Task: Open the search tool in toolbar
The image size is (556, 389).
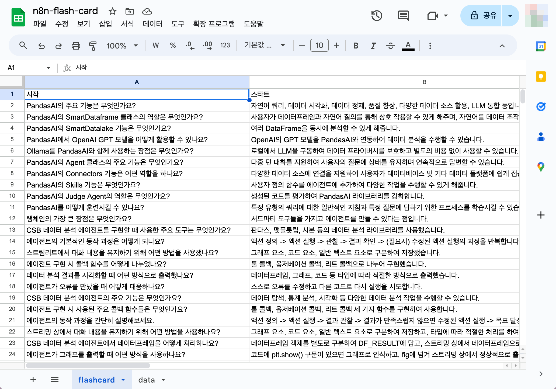Action: coord(23,46)
